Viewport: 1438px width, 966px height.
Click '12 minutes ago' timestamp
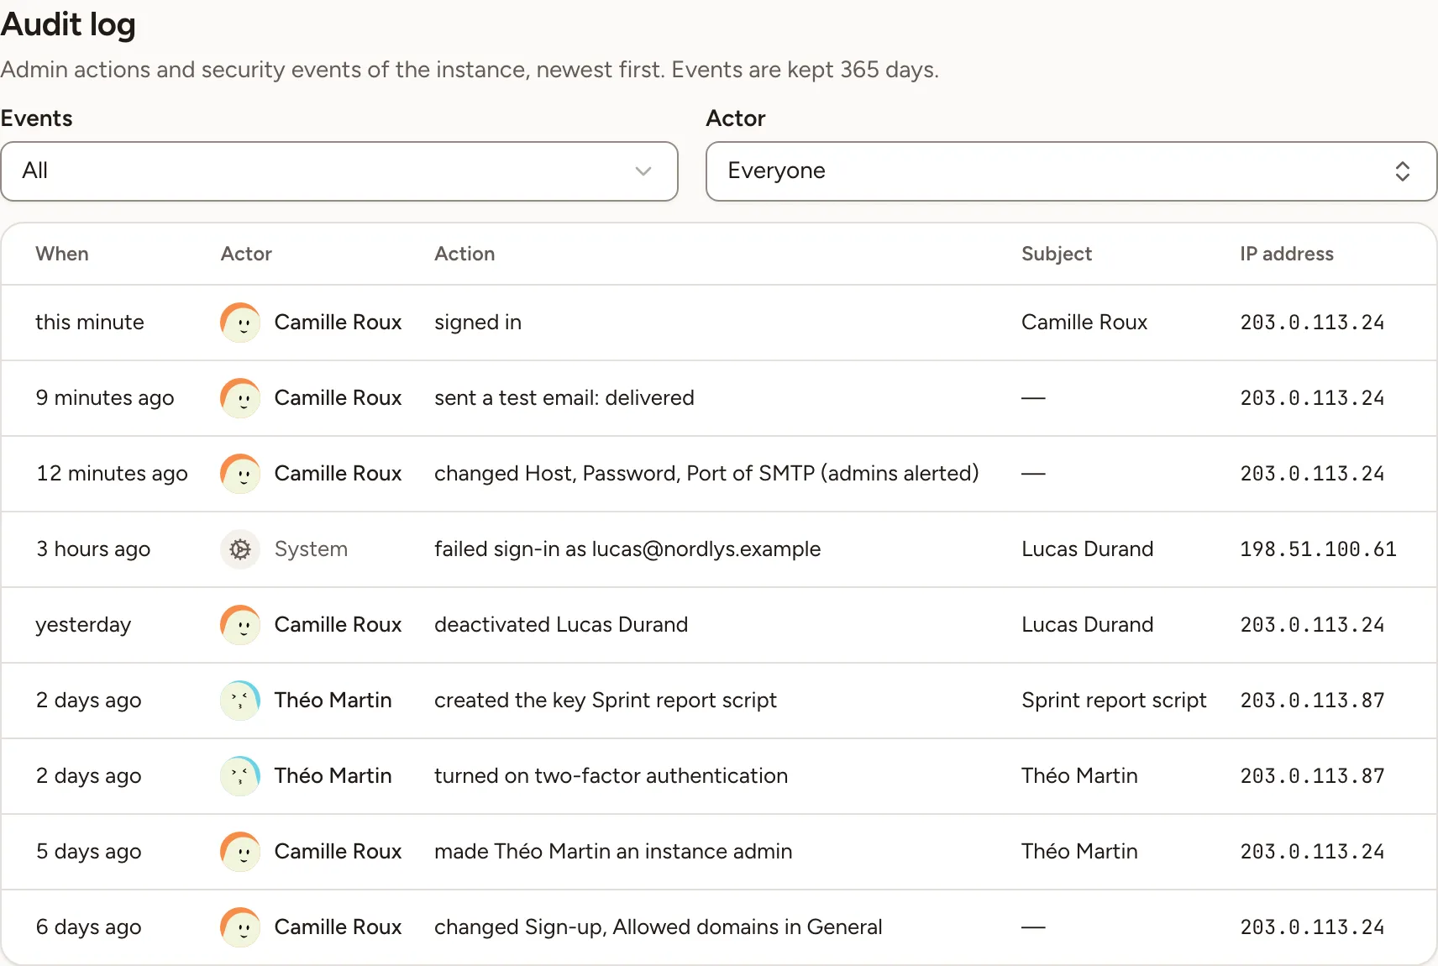pyautogui.click(x=112, y=474)
